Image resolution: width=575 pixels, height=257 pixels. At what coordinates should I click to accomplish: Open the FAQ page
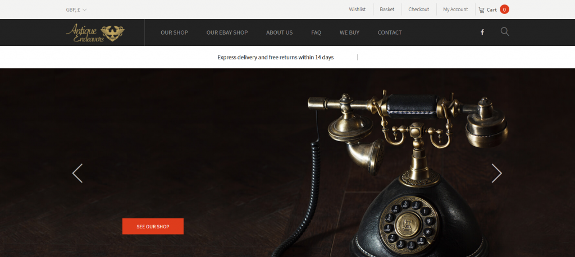point(316,32)
